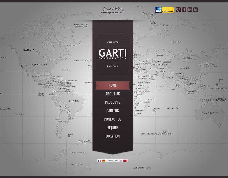Image resolution: width=228 pixels, height=178 pixels.
Task: Select the Korean flag translation
Action: [x=121, y=160]
